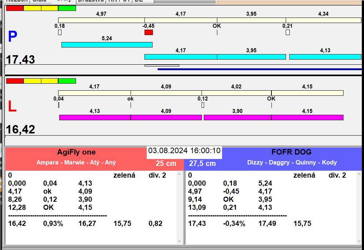Click the small marker below 0,18

point(60,33)
